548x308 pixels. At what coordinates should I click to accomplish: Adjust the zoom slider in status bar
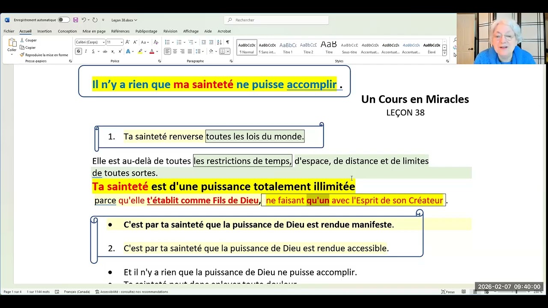tap(515, 292)
